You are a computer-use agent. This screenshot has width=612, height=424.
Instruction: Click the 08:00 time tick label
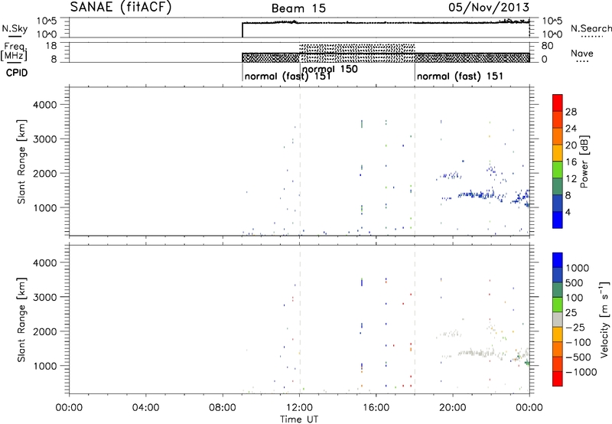[x=223, y=408]
